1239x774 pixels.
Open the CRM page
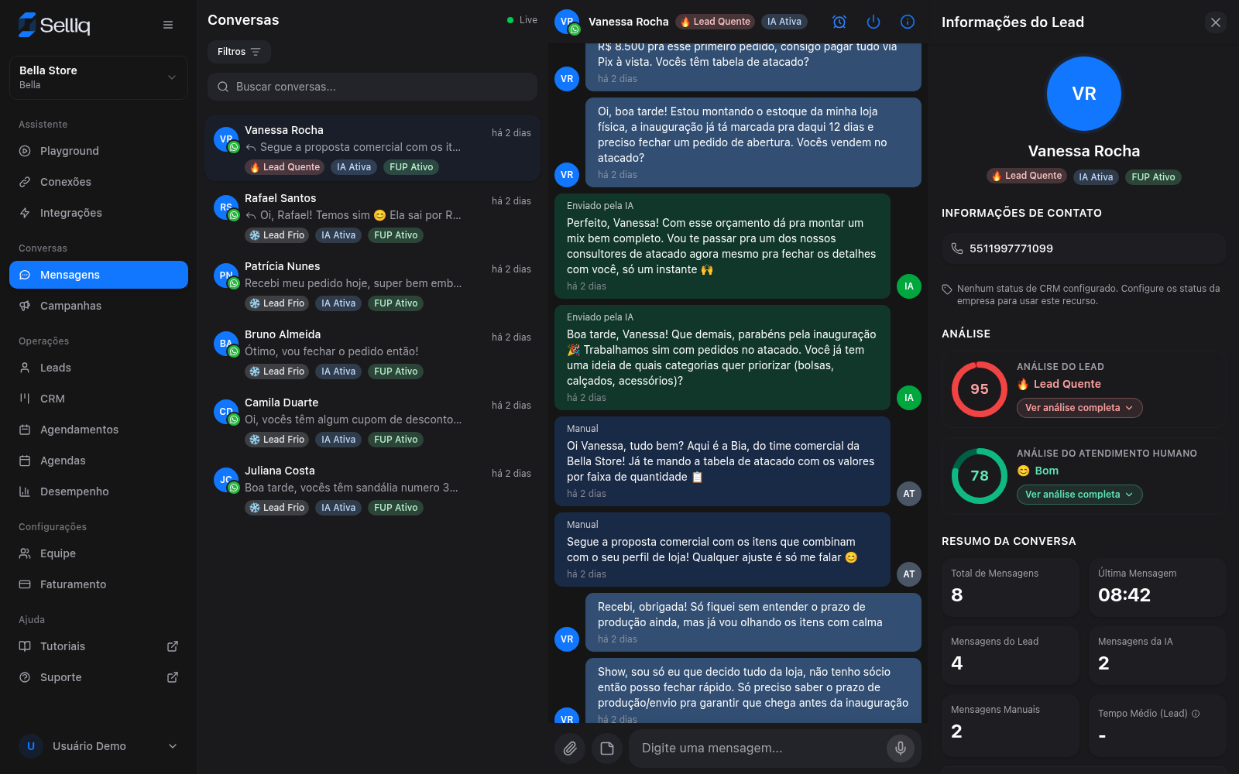tap(98, 399)
